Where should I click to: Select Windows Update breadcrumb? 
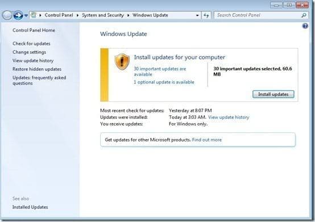(150, 15)
